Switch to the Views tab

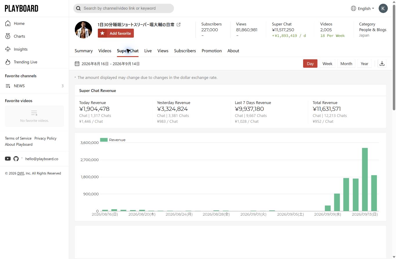[163, 51]
